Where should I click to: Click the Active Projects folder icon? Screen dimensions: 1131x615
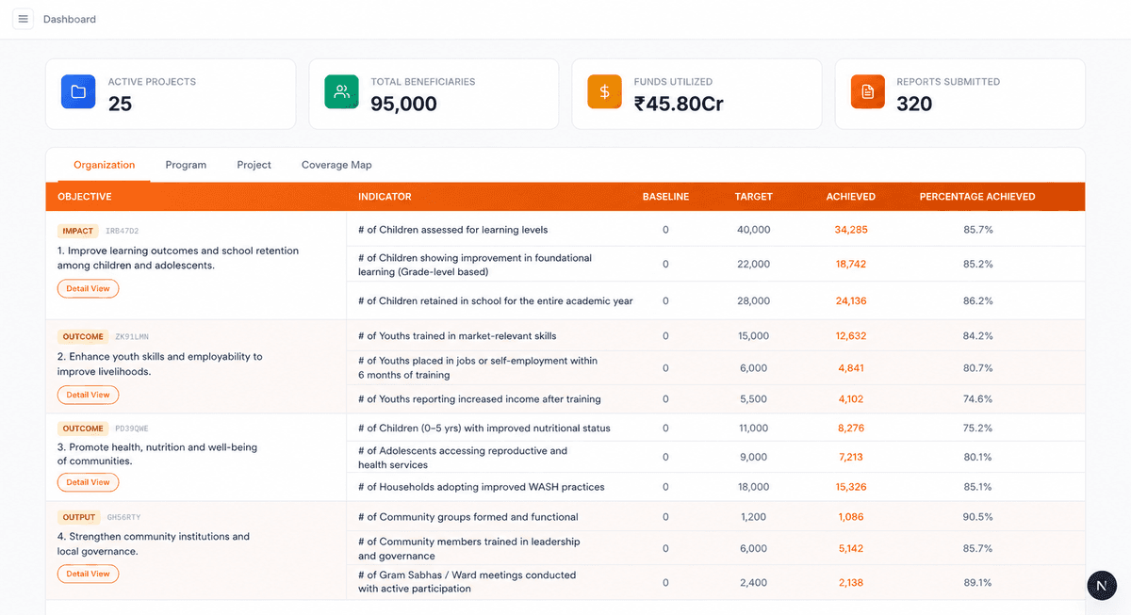pos(78,91)
